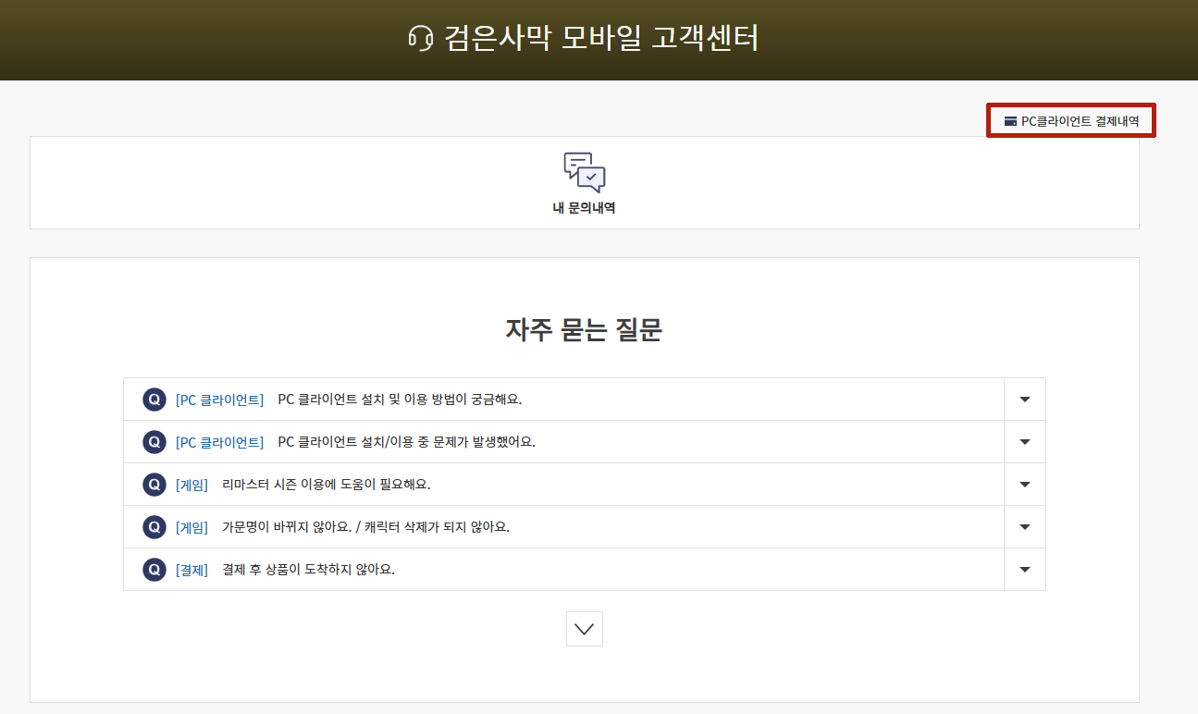
Task: Expand the 결제 후 상품이 도착하지 않아요 arrow
Action: point(1024,570)
